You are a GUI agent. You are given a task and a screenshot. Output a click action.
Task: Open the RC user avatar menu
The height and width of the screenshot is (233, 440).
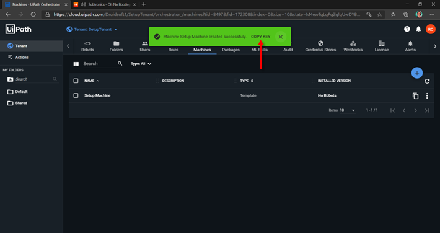click(431, 29)
